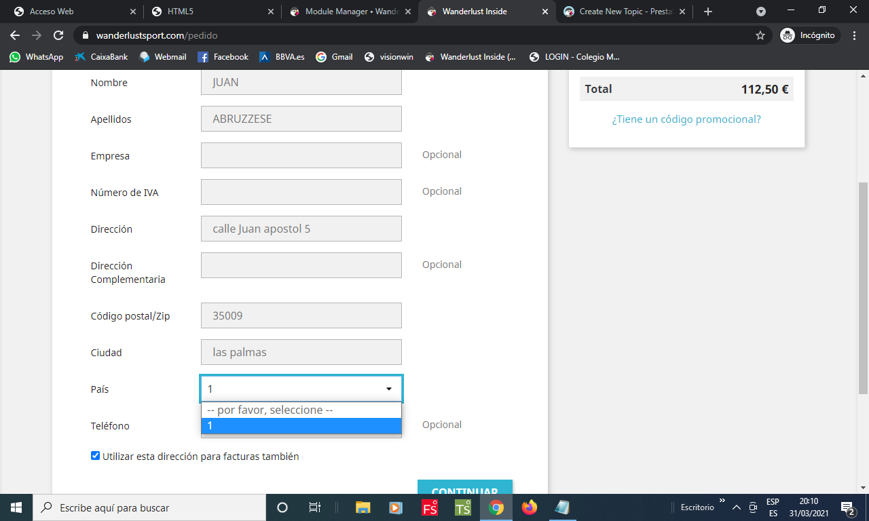
Task: Open Cortana from the taskbar
Action: click(x=282, y=507)
